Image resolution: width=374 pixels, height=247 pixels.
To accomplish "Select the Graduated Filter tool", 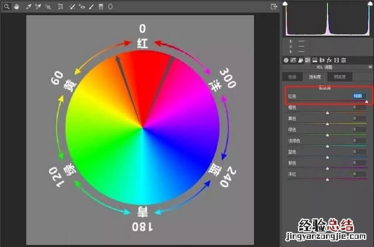I will [x=101, y=6].
